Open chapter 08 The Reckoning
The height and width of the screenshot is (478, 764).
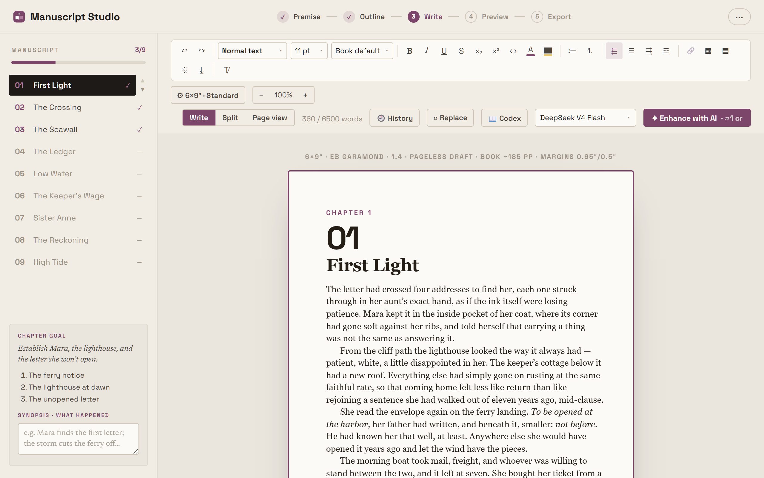(78, 240)
